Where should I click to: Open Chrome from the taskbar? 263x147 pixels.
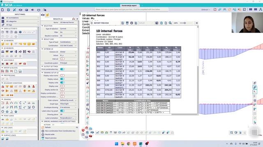(x=129, y=144)
